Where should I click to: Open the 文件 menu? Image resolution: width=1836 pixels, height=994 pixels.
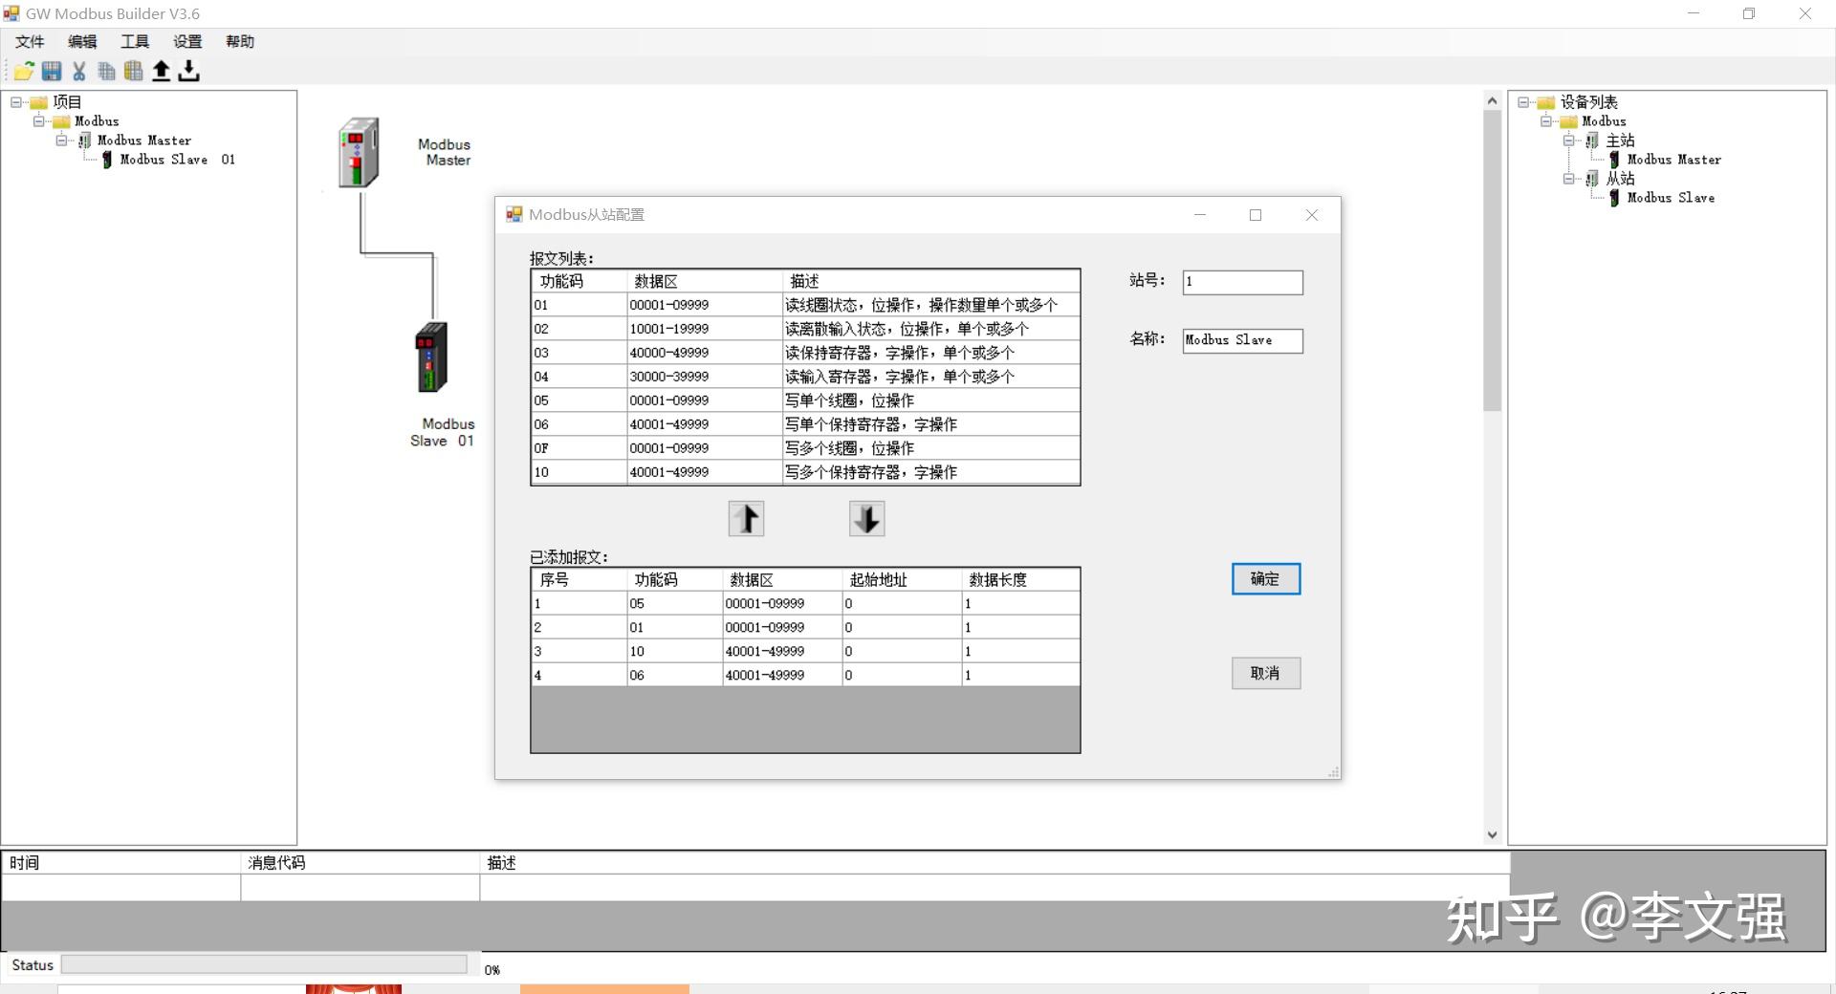pyautogui.click(x=29, y=41)
